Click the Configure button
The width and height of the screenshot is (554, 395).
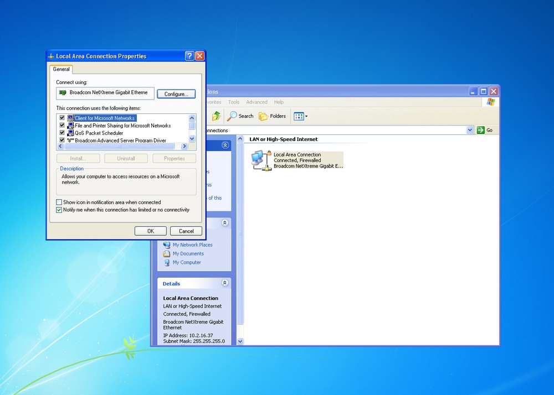point(176,93)
